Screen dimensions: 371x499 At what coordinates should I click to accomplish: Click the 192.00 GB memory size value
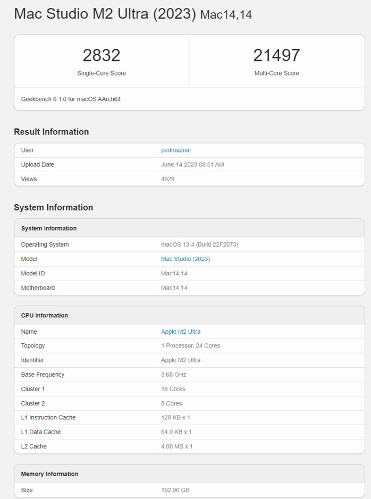click(x=175, y=490)
